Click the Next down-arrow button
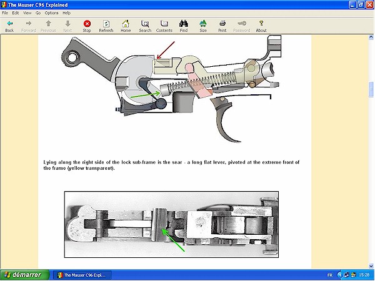Viewport: 375px width, 281px height. [x=67, y=26]
